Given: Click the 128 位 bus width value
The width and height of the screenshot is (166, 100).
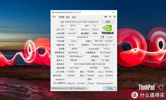Looking at the screenshot, I should click(107, 56).
